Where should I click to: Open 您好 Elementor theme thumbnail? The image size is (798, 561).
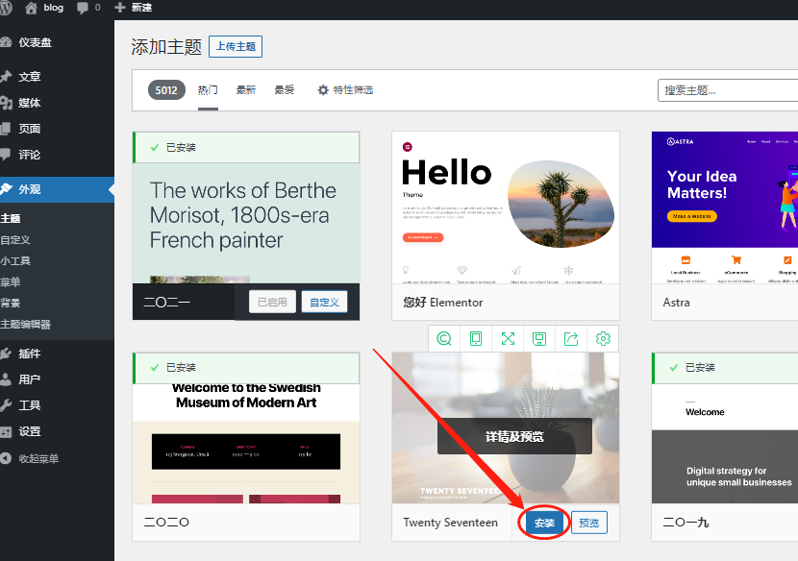(506, 207)
